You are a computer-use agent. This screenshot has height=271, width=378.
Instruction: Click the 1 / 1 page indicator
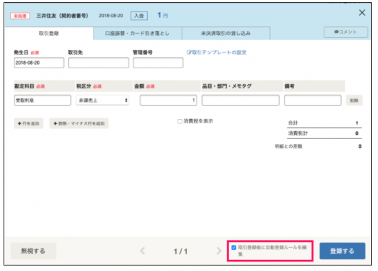point(181,251)
